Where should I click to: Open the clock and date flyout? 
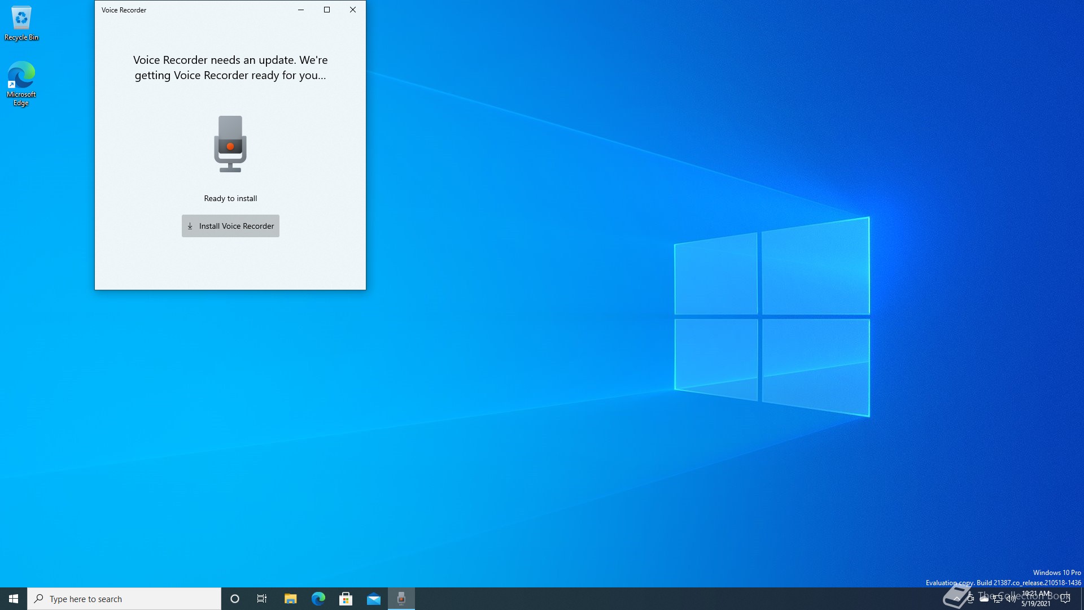point(1036,599)
